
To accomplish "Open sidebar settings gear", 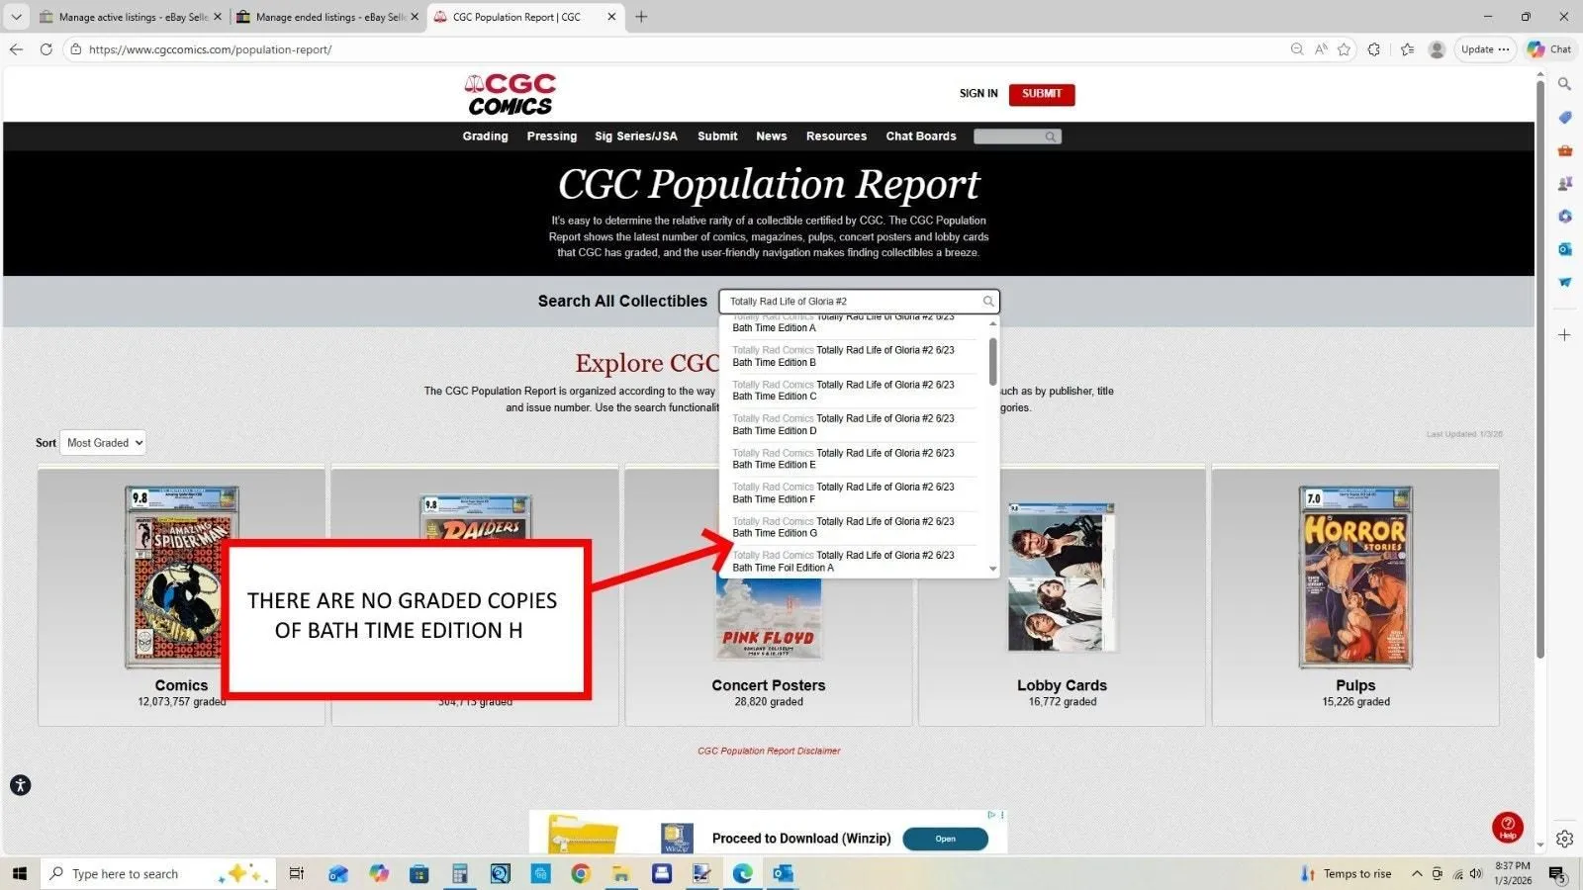I will click(x=1564, y=839).
